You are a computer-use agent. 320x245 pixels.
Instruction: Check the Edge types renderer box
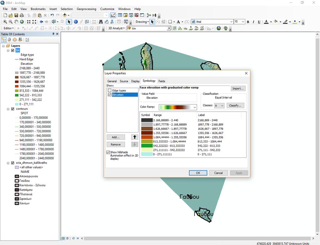(110, 90)
